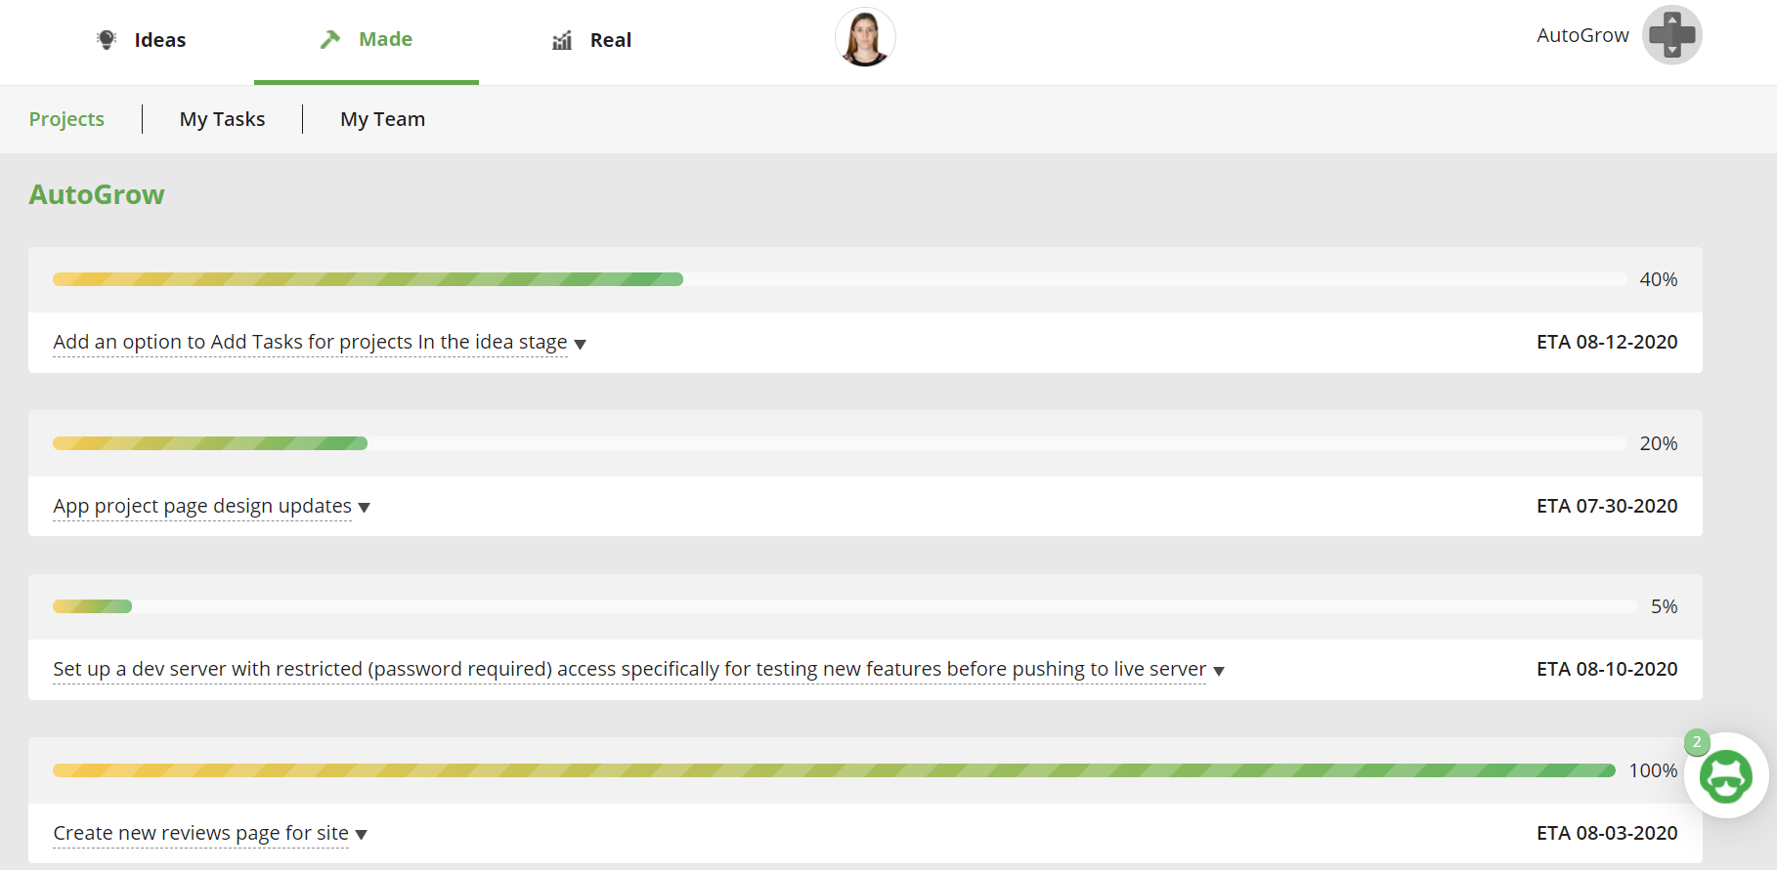Expand the "App project page design updates" dropdown
The width and height of the screenshot is (1777, 870).
365,507
